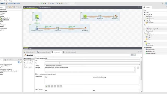Click the Subject input field
Screen dimensions: 167x94
click(x=92, y=65)
